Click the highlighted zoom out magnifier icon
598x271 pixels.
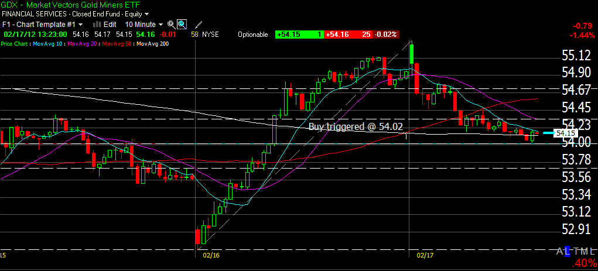pyautogui.click(x=182, y=25)
